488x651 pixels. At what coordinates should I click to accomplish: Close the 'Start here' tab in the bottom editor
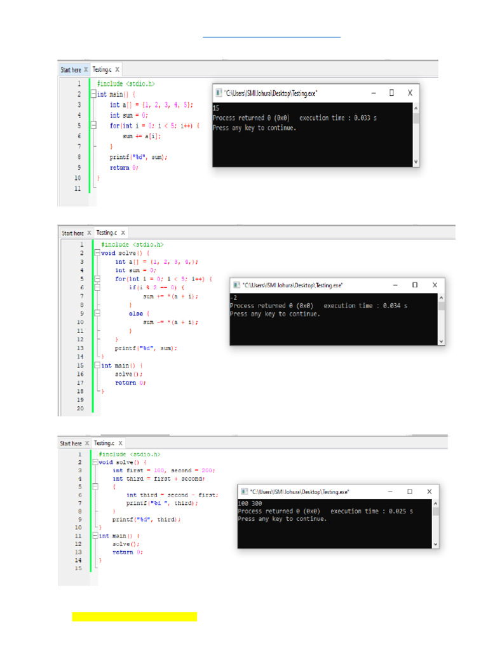86,443
